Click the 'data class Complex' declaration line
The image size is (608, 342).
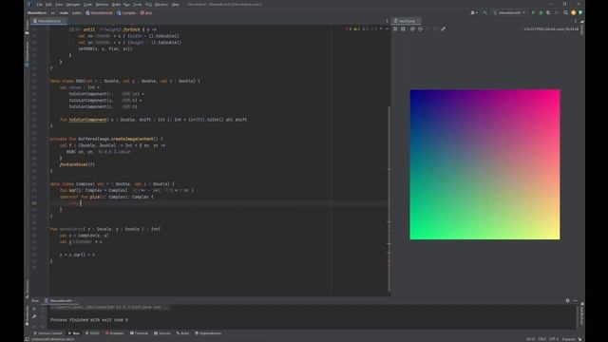coord(112,184)
